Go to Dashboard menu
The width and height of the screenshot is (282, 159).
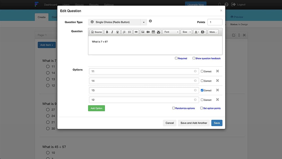click(x=50, y=5)
